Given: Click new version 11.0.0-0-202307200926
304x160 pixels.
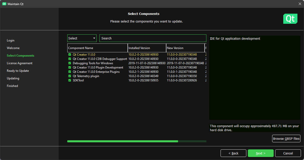Looking at the screenshot, I should click(182, 80).
